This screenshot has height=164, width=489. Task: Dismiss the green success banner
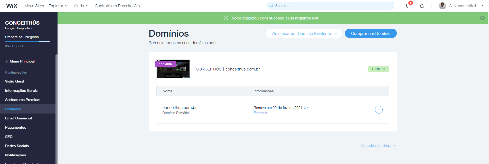482,18
